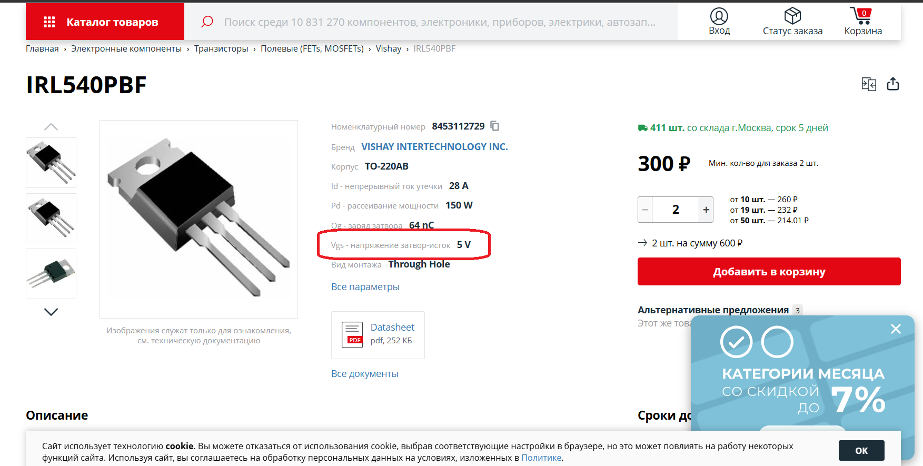Expand all parameters list
The image size is (923, 466).
tap(365, 287)
